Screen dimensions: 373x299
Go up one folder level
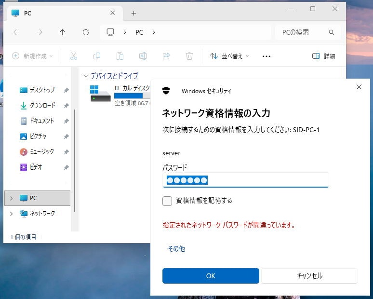62,32
